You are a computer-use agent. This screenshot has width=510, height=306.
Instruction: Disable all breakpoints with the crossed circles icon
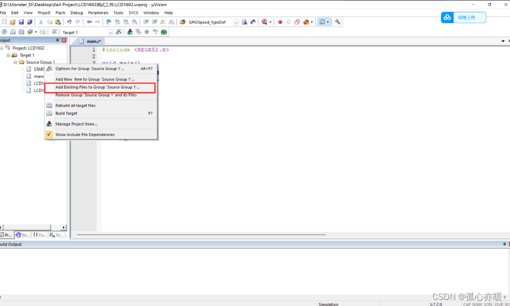[x=297, y=22]
